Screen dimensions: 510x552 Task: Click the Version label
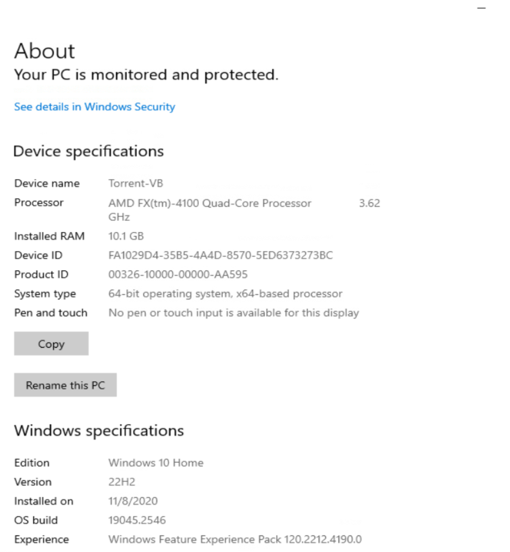33,482
